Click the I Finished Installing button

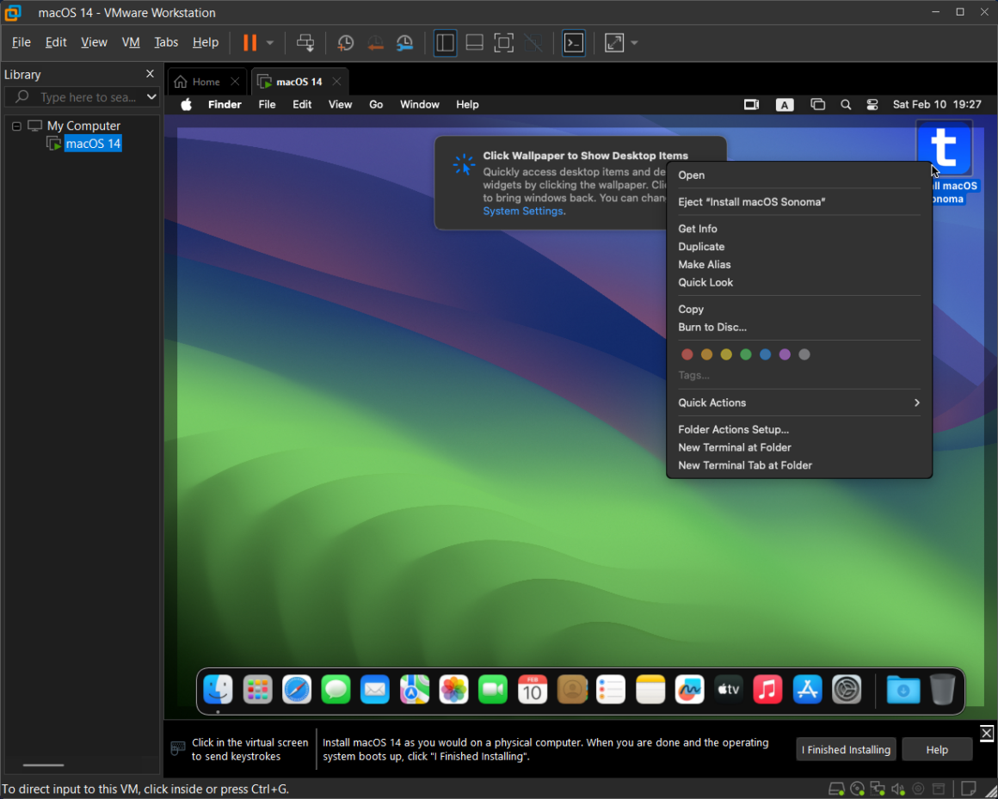846,749
